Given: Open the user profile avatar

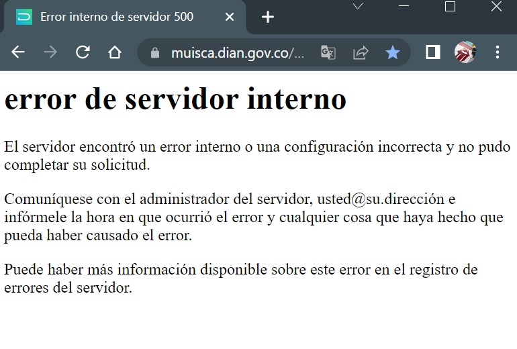Looking at the screenshot, I should click(x=465, y=52).
